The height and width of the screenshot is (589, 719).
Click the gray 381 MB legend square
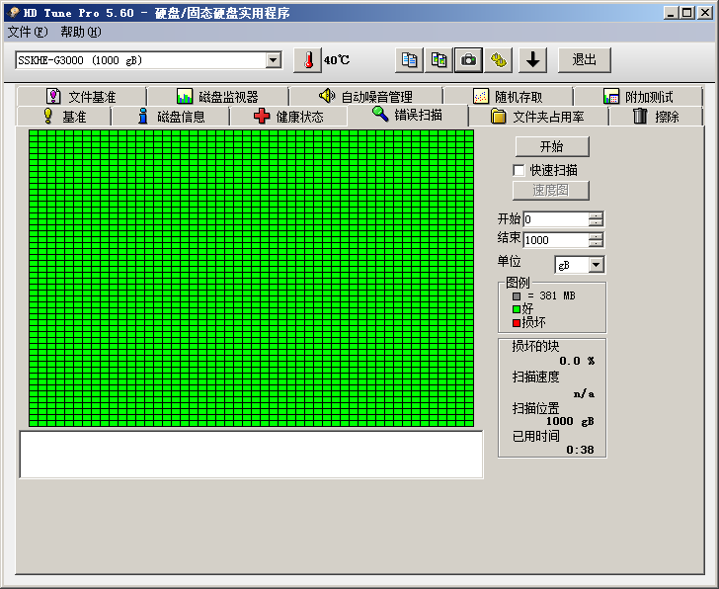click(517, 296)
